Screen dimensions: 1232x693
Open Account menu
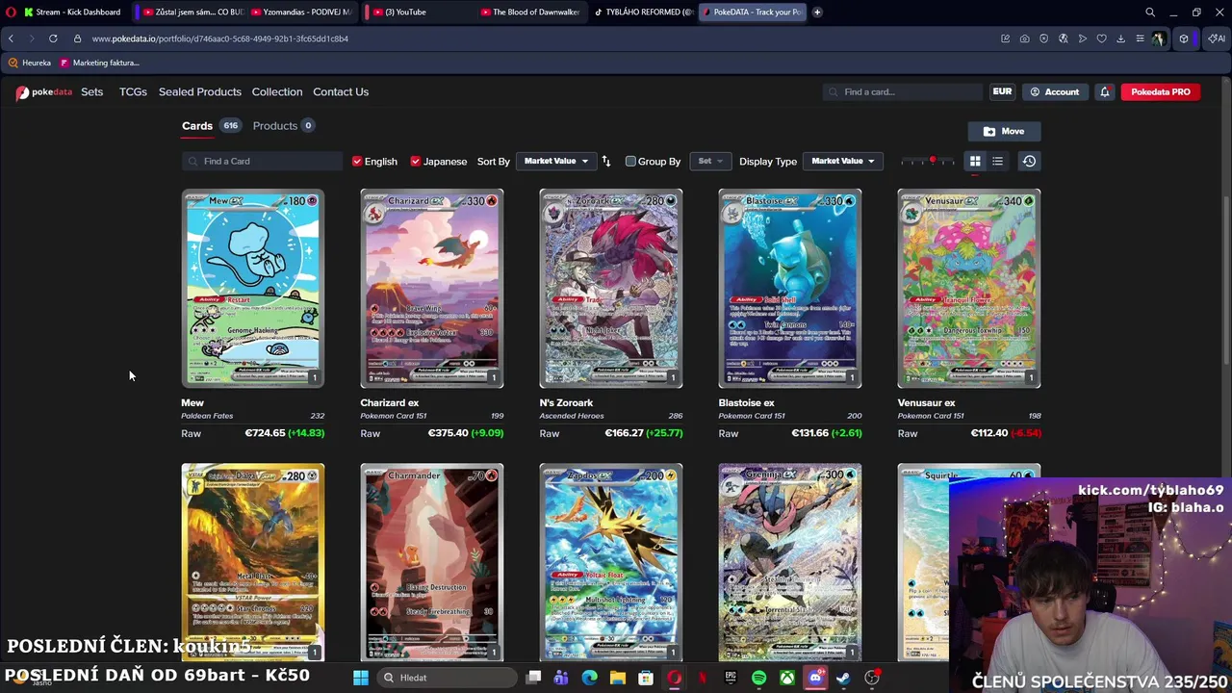click(1055, 91)
